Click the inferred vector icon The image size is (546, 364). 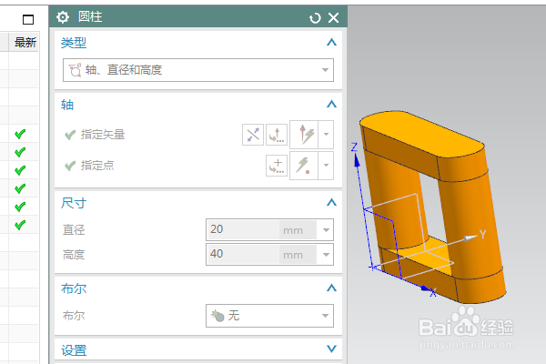coord(304,135)
